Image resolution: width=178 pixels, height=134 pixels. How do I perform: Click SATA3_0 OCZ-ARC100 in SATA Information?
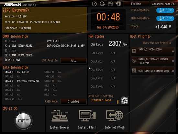point(17,72)
